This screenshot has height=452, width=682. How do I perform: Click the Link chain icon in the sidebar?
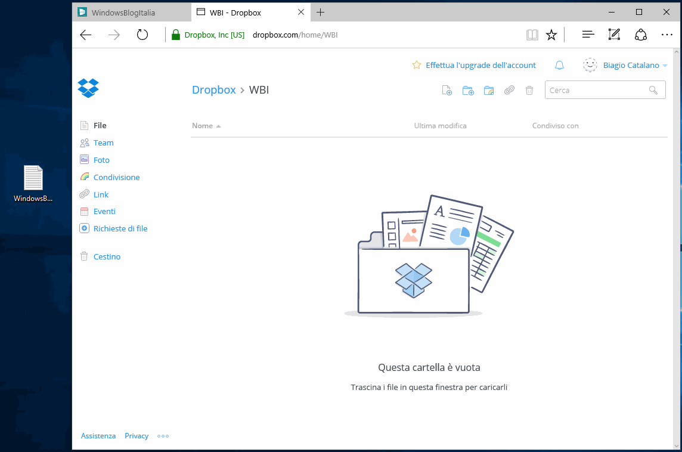click(x=85, y=194)
